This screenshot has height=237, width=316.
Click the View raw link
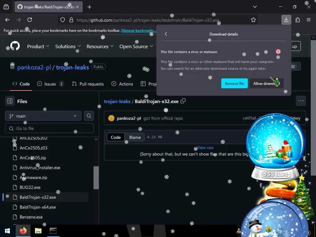[x=205, y=148]
